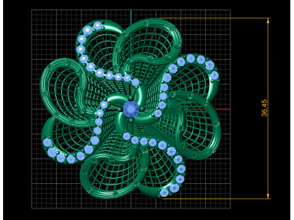Select the large blue center gemstone

click(131, 109)
